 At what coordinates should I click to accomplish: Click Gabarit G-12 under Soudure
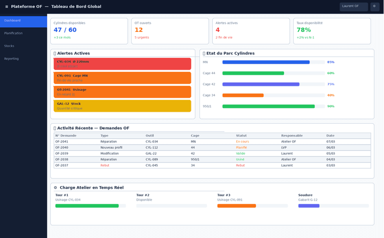point(308,200)
